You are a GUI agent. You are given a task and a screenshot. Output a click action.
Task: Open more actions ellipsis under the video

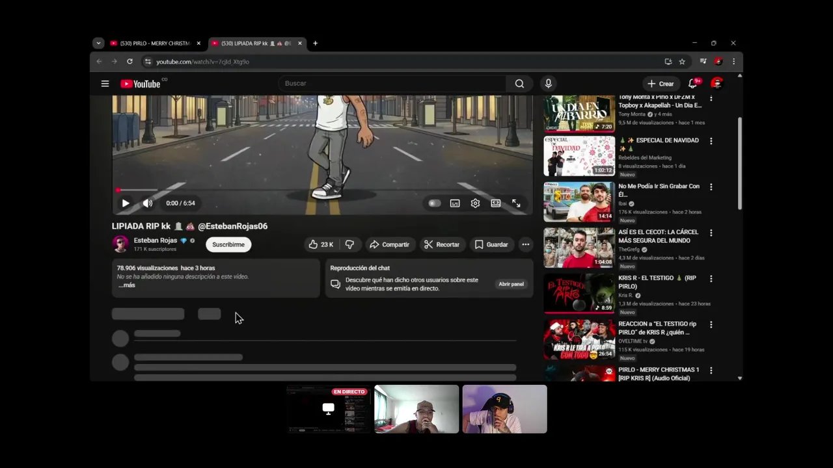[x=525, y=244]
